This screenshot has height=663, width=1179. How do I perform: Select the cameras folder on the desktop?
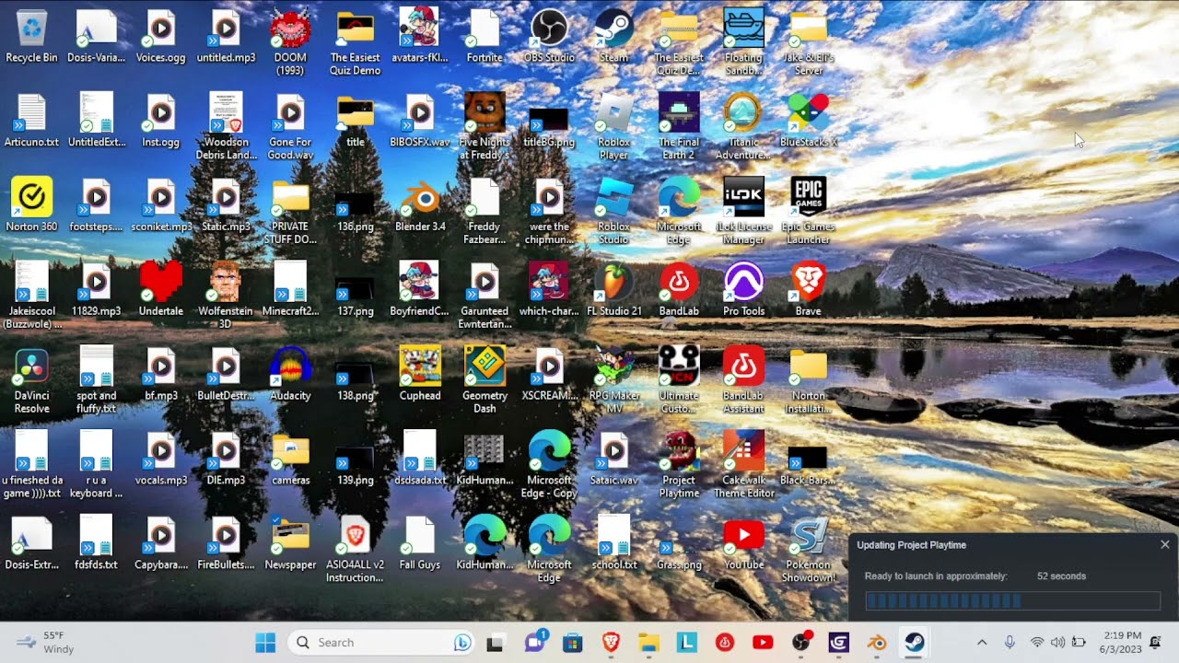[x=290, y=459]
